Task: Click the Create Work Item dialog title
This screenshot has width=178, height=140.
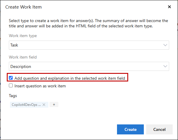Action: [x=24, y=7]
